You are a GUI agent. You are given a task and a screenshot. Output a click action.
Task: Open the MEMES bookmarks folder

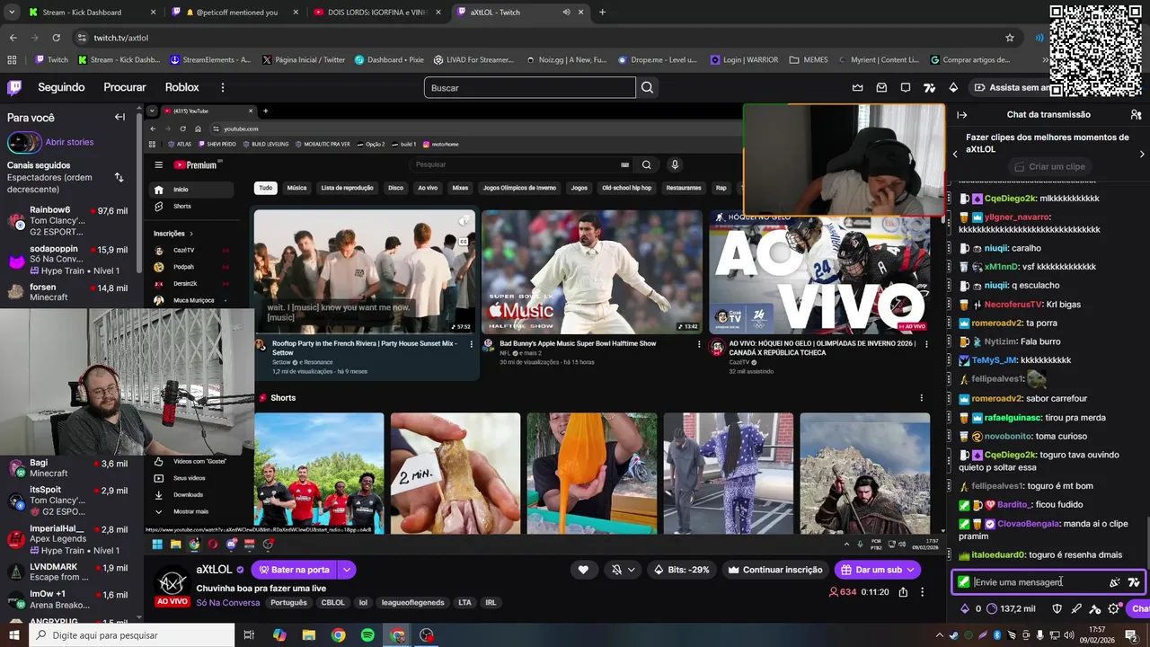(x=809, y=60)
